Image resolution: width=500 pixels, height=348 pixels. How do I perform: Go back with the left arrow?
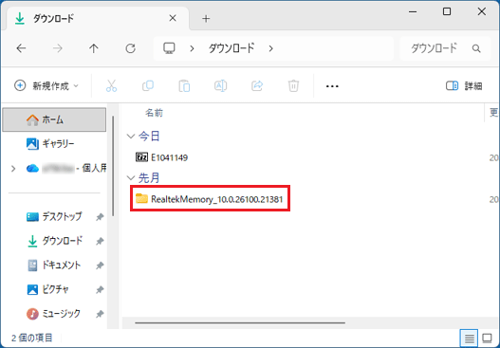click(22, 48)
